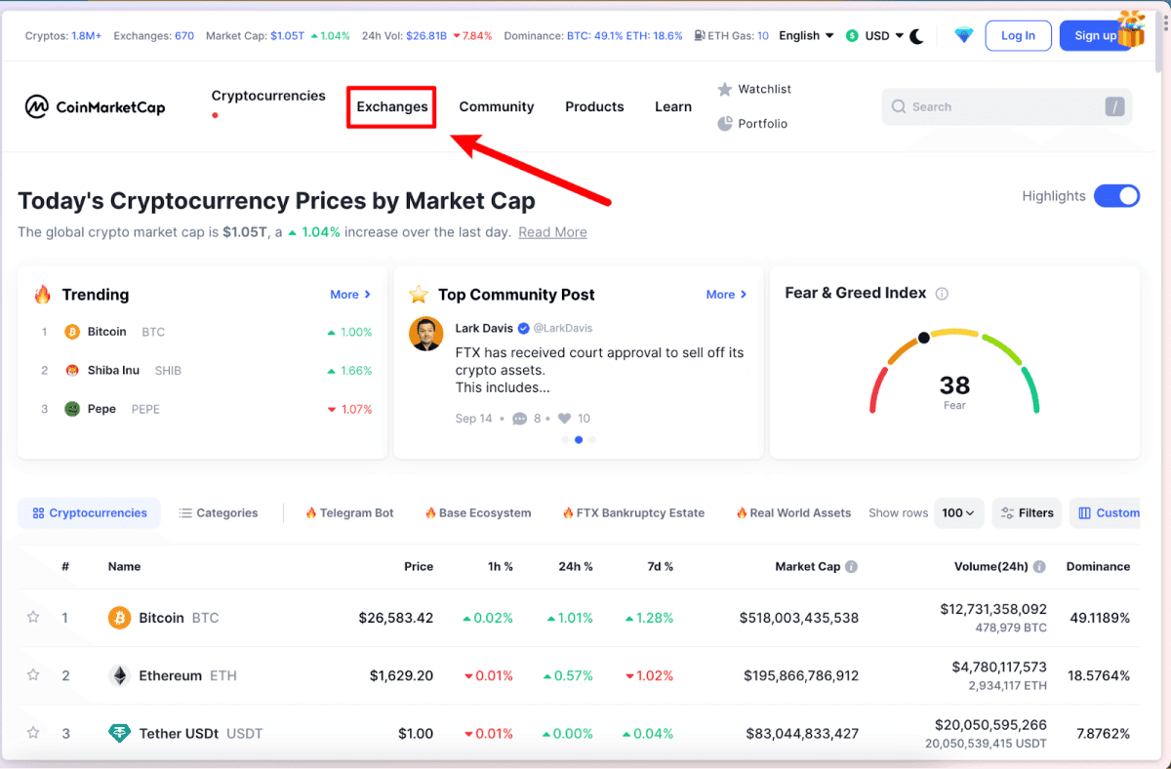Open the English language dropdown
Image resolution: width=1171 pixels, height=769 pixels.
pyautogui.click(x=805, y=35)
